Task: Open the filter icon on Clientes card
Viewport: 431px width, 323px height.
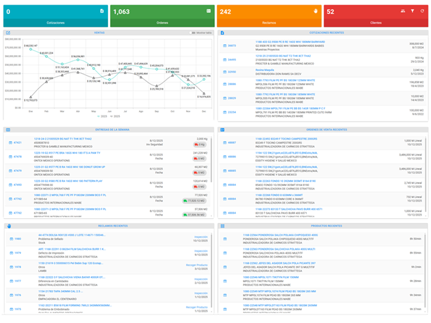Action: point(412,11)
